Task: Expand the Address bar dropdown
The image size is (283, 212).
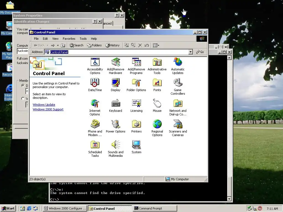Action: pos(191,52)
